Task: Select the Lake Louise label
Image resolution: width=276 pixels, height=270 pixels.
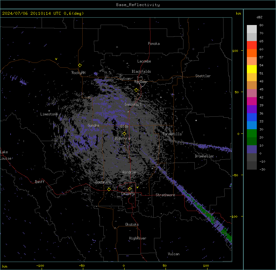Action: coord(5,155)
